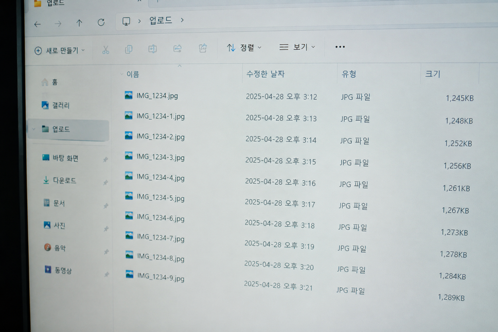Select 업로드 folder in the sidebar

tap(68, 129)
